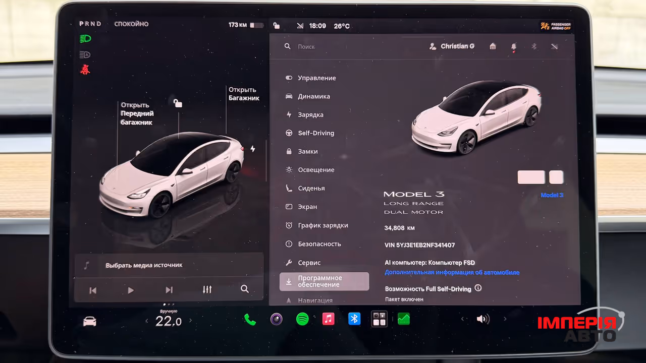Open the audio equalizer settings
646x363 pixels.
(x=207, y=289)
